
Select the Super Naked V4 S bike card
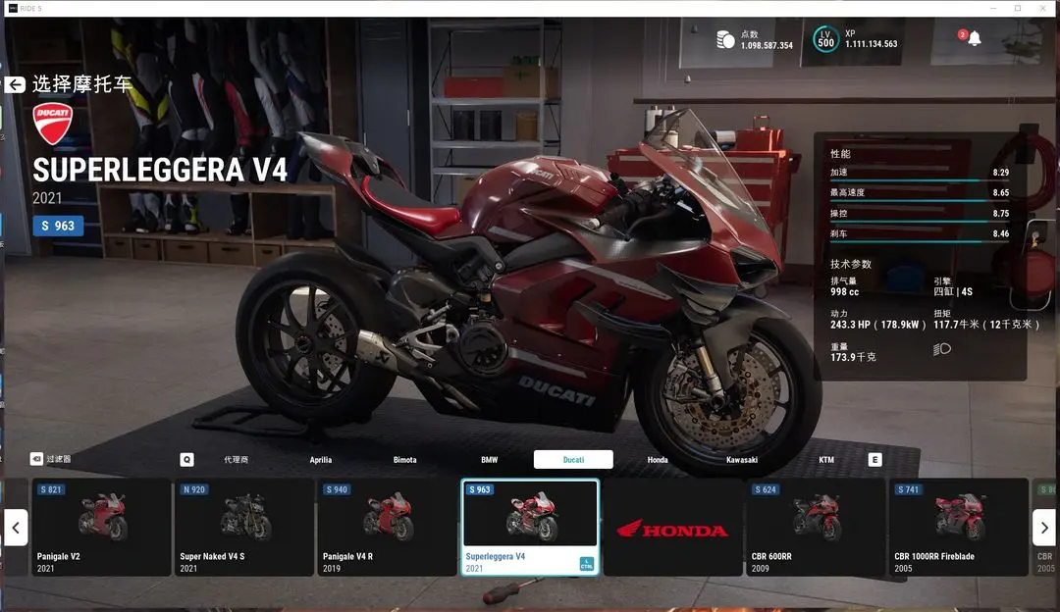click(244, 528)
